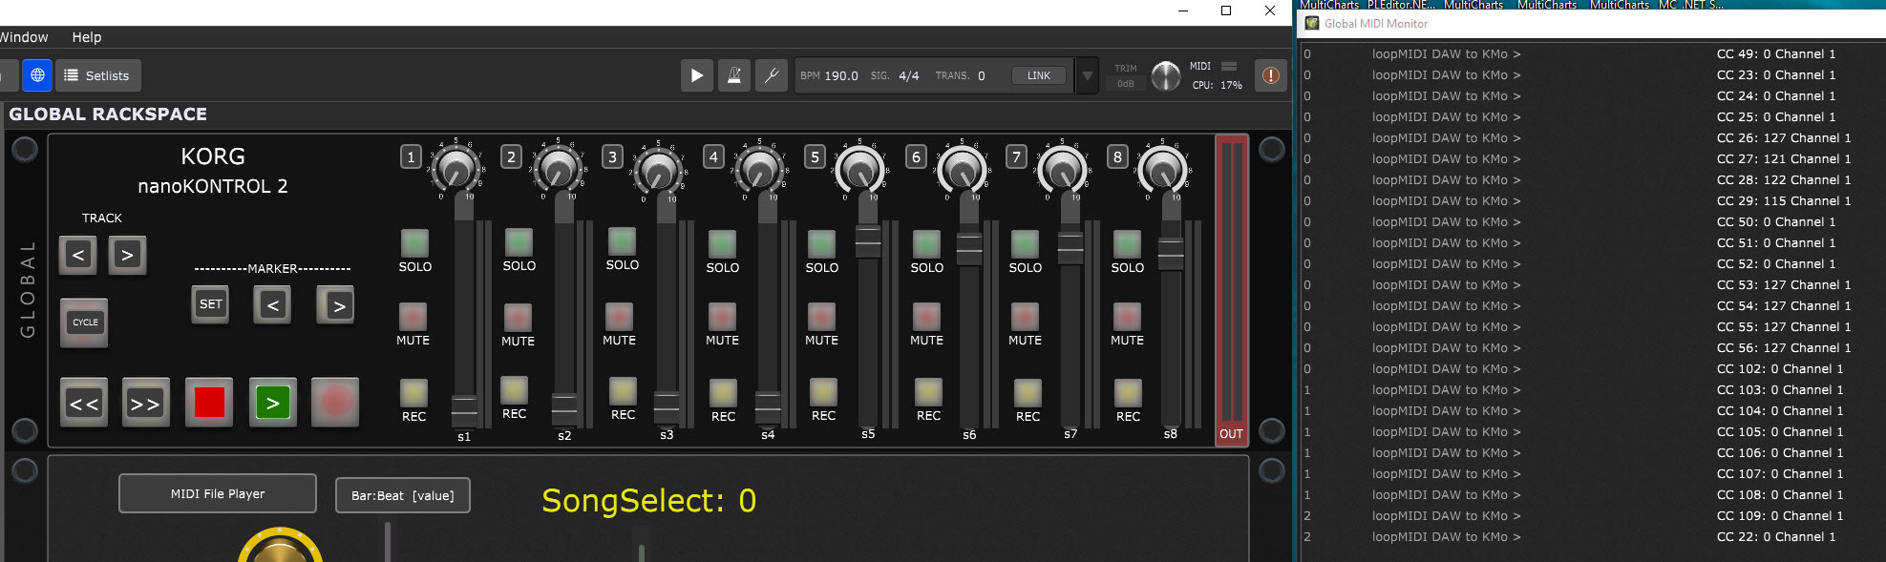Image resolution: width=1886 pixels, height=562 pixels.
Task: Open the Help menu
Action: [x=87, y=37]
